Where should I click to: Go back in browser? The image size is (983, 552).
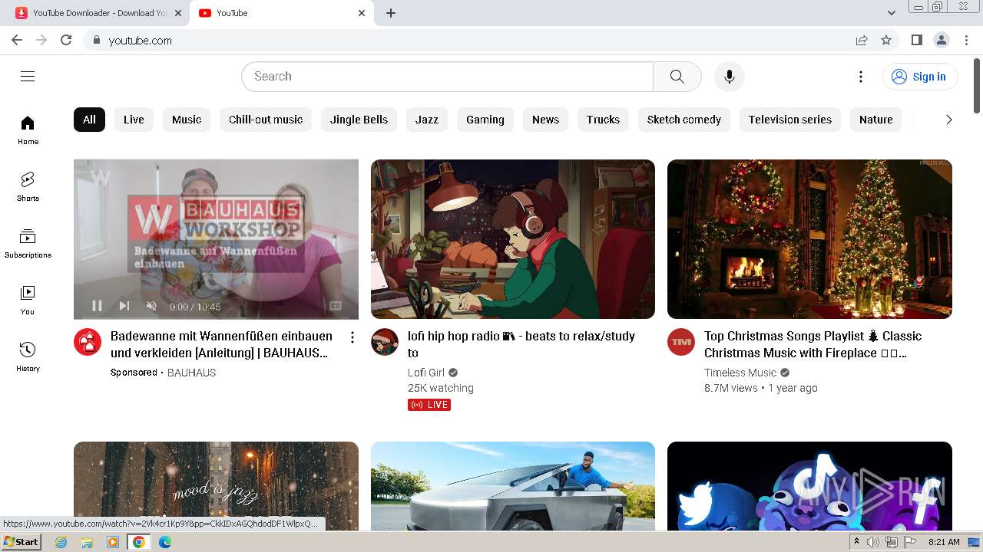point(17,40)
